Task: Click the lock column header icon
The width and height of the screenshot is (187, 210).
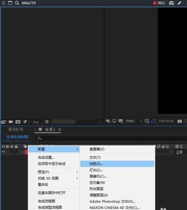Action: pyautogui.click(x=16, y=146)
